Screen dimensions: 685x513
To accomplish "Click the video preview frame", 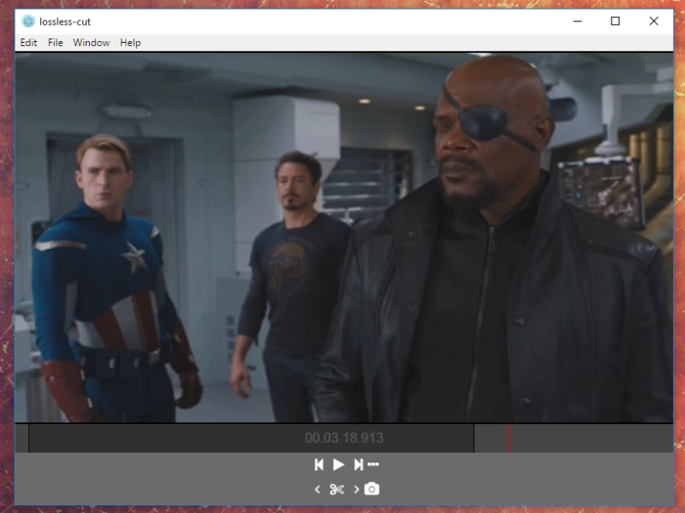I will (x=342, y=238).
